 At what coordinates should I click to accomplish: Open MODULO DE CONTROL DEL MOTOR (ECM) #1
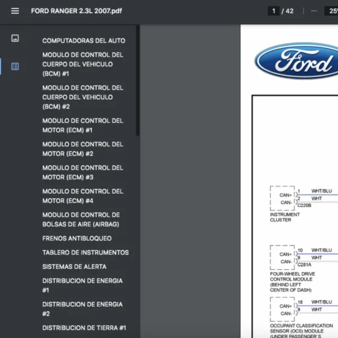point(83,126)
